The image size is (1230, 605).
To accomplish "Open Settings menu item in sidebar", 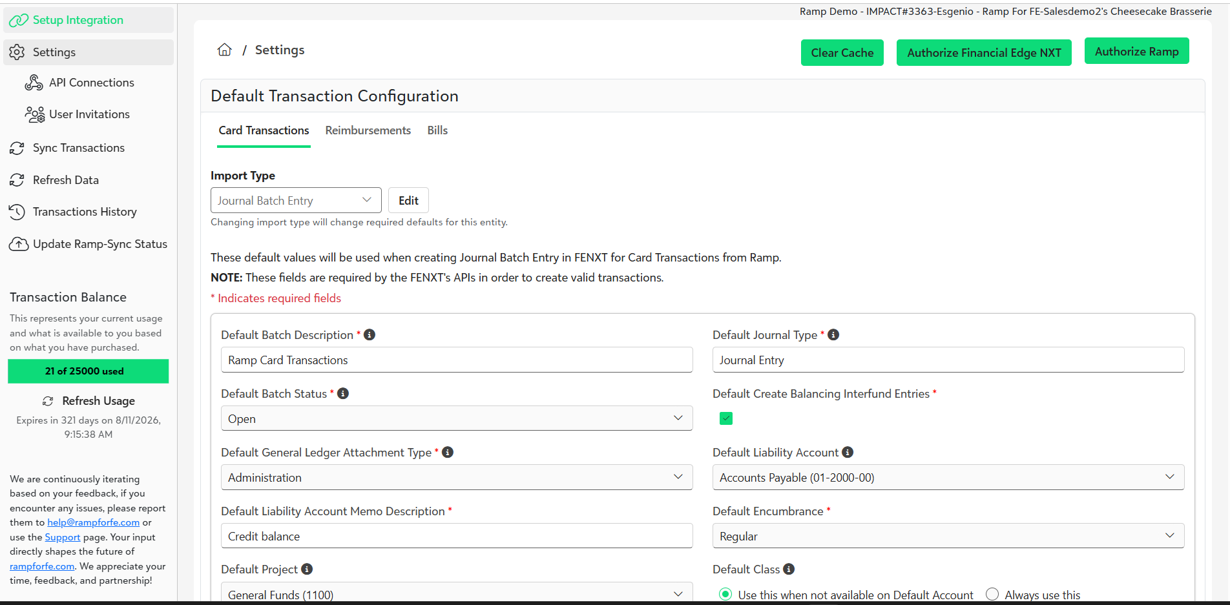I will [x=89, y=52].
